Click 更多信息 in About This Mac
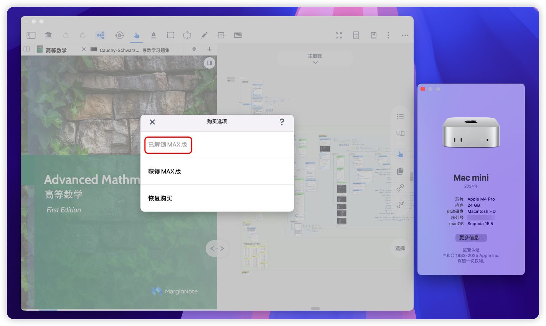The height and width of the screenshot is (326, 546). point(471,237)
